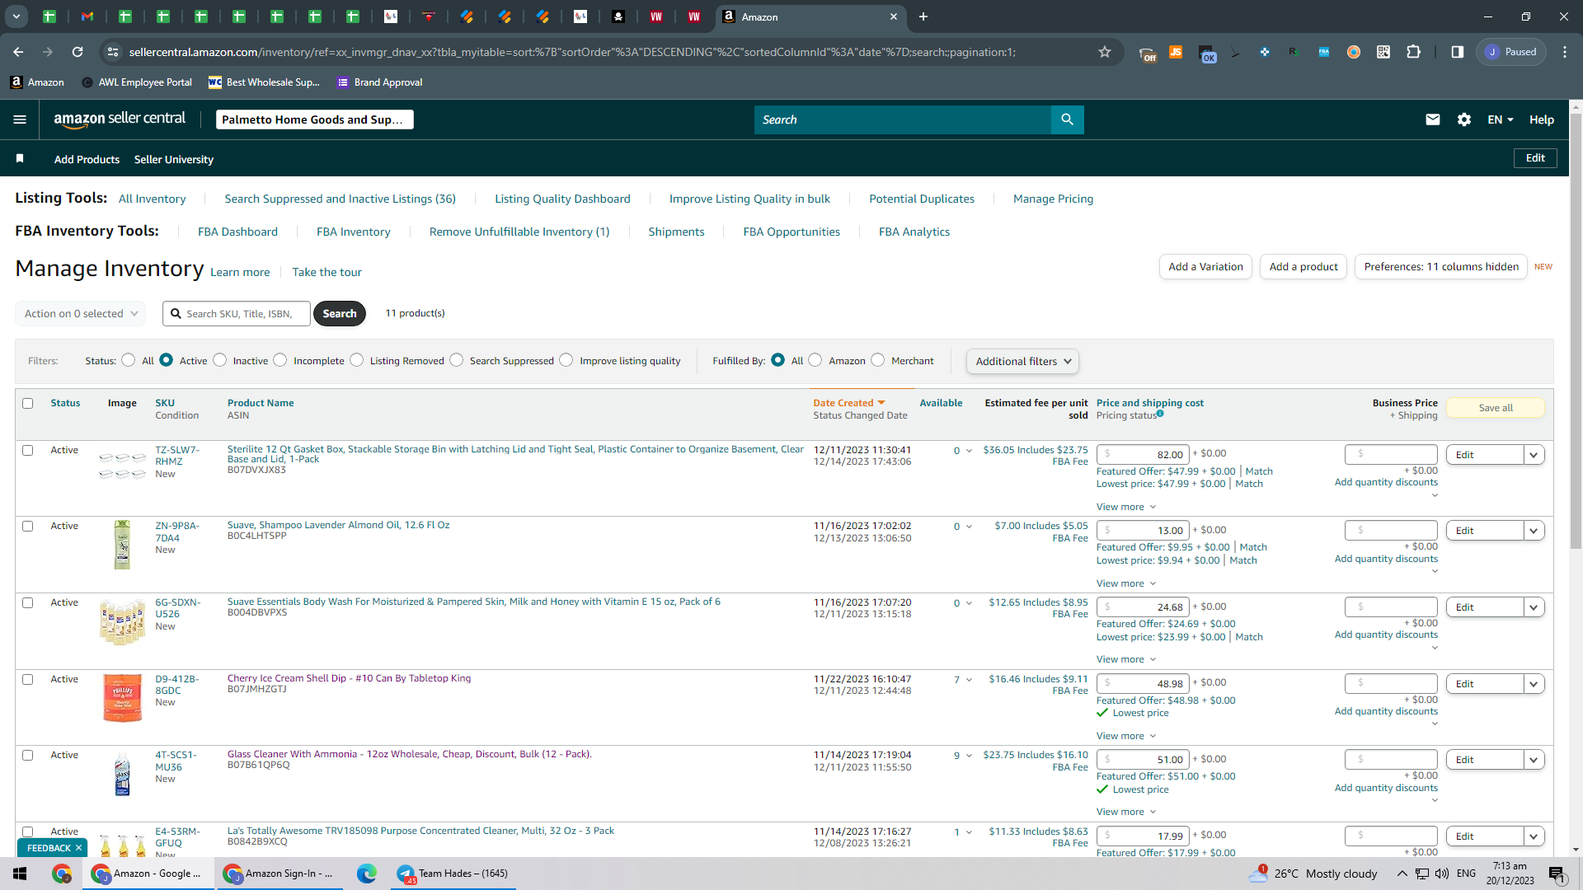Expand View more under Sterilite pricing

1126,507
